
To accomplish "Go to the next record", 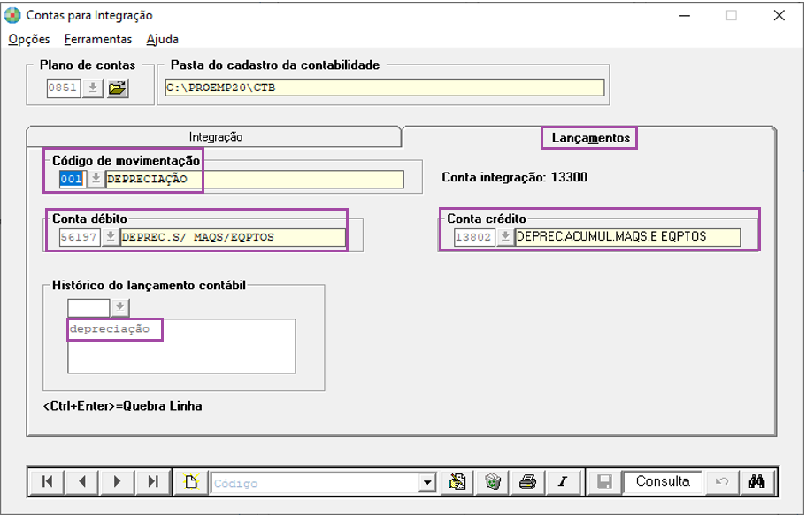I will [117, 481].
